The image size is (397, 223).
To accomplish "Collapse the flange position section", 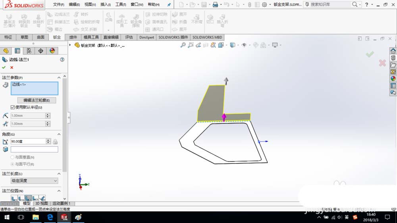I will (x=59, y=191).
